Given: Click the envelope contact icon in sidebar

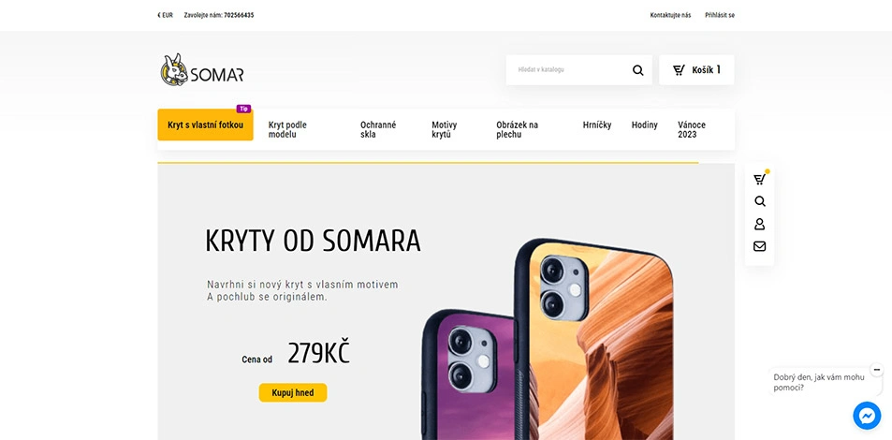Looking at the screenshot, I should point(759,246).
